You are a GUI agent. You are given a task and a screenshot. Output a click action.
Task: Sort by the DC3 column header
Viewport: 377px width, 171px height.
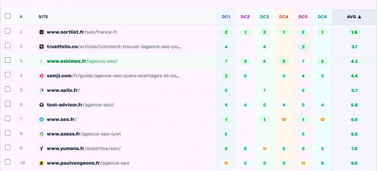[x=264, y=17]
